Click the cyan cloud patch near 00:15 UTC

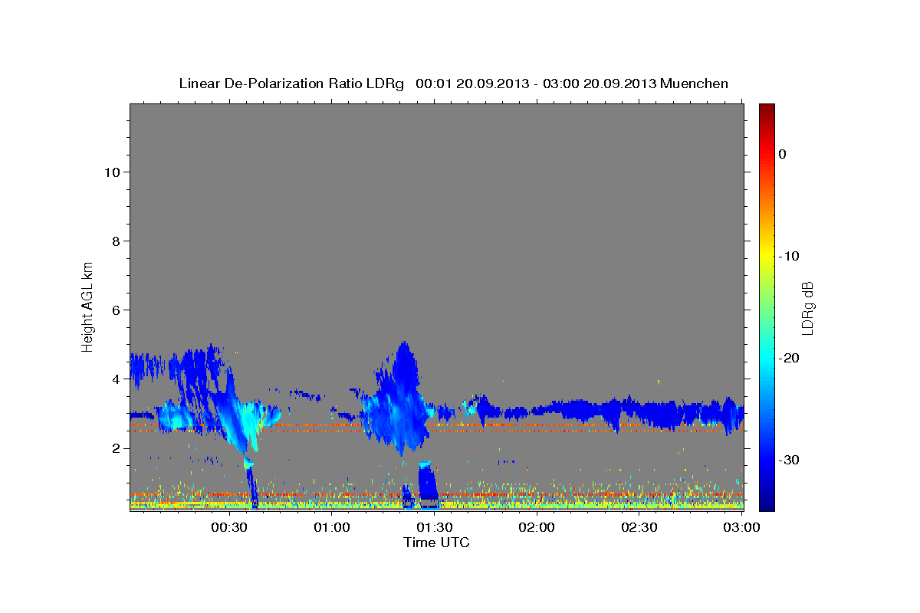click(176, 418)
